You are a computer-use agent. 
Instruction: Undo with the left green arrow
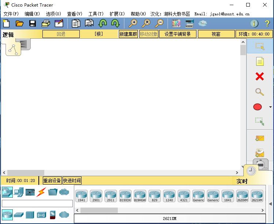(x=102, y=23)
